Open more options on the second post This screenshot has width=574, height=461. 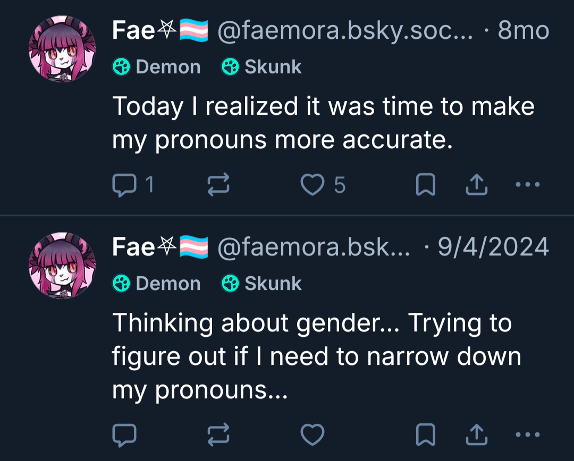point(528,434)
